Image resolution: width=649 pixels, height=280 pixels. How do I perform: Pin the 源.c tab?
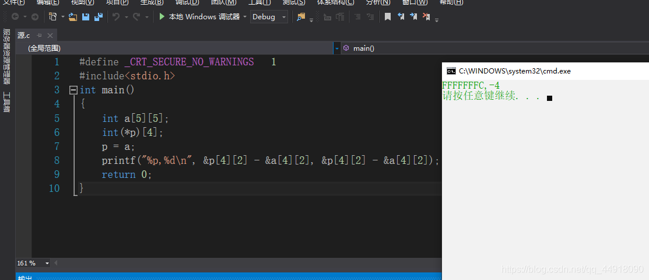coord(40,36)
